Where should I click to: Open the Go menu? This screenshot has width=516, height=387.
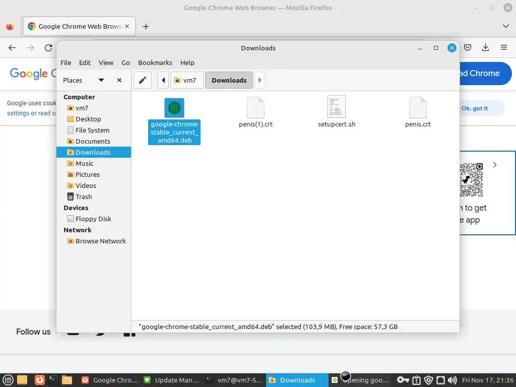pyautogui.click(x=125, y=62)
